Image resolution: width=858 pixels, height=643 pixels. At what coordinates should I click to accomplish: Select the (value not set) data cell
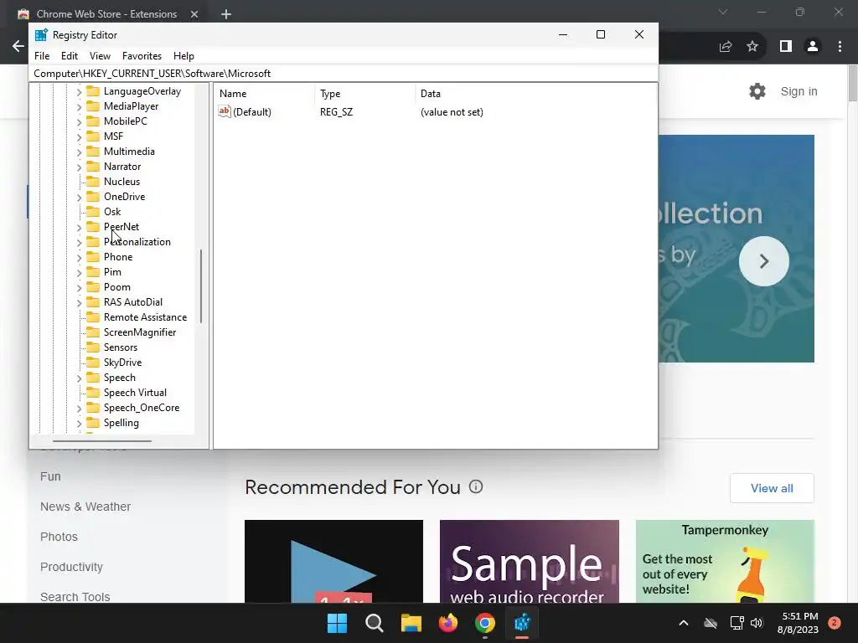[452, 112]
